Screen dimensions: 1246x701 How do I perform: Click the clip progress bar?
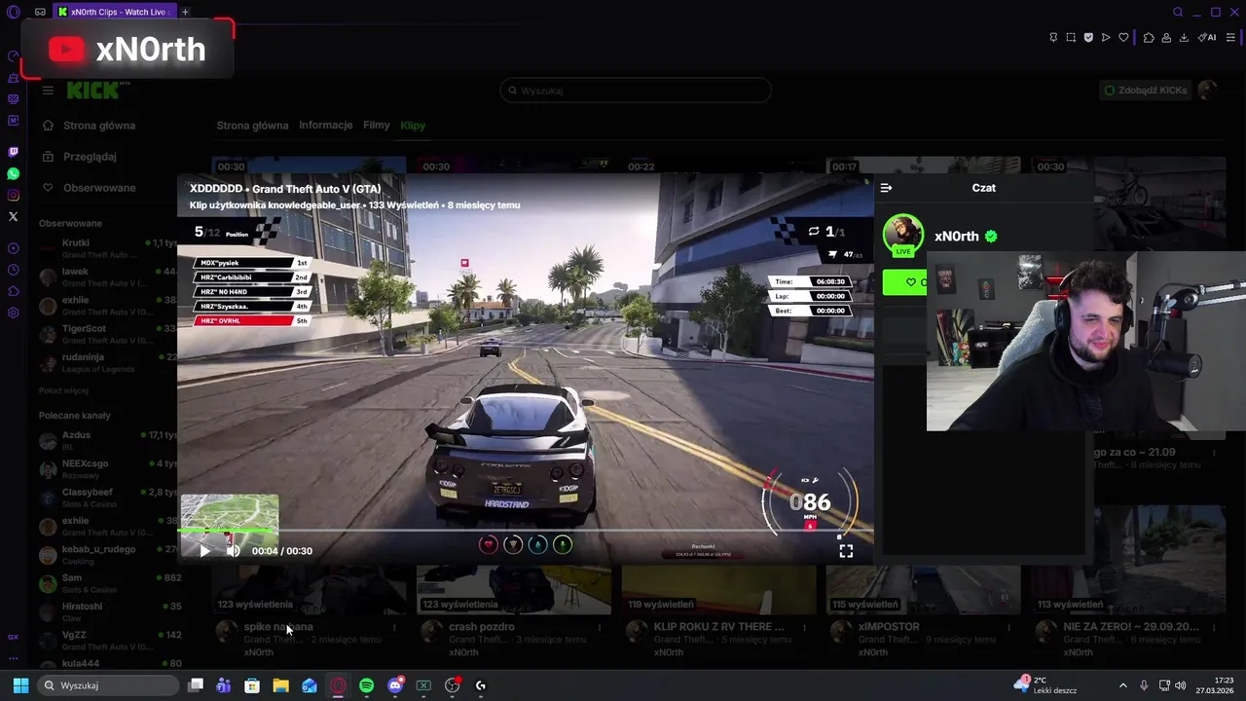(x=526, y=531)
